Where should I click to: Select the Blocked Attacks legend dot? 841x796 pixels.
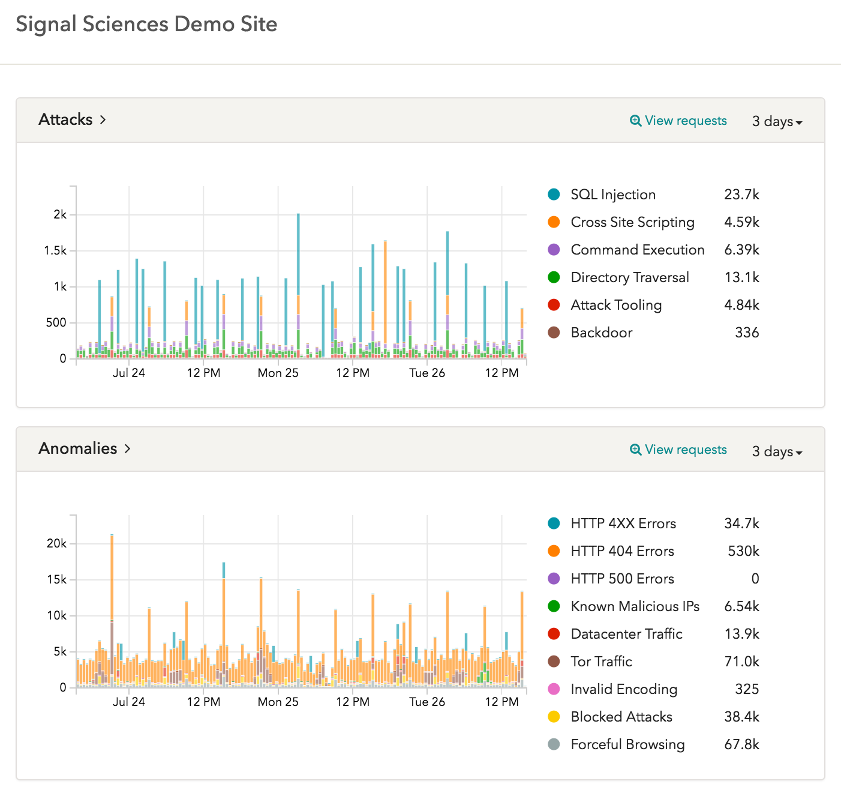coord(555,717)
